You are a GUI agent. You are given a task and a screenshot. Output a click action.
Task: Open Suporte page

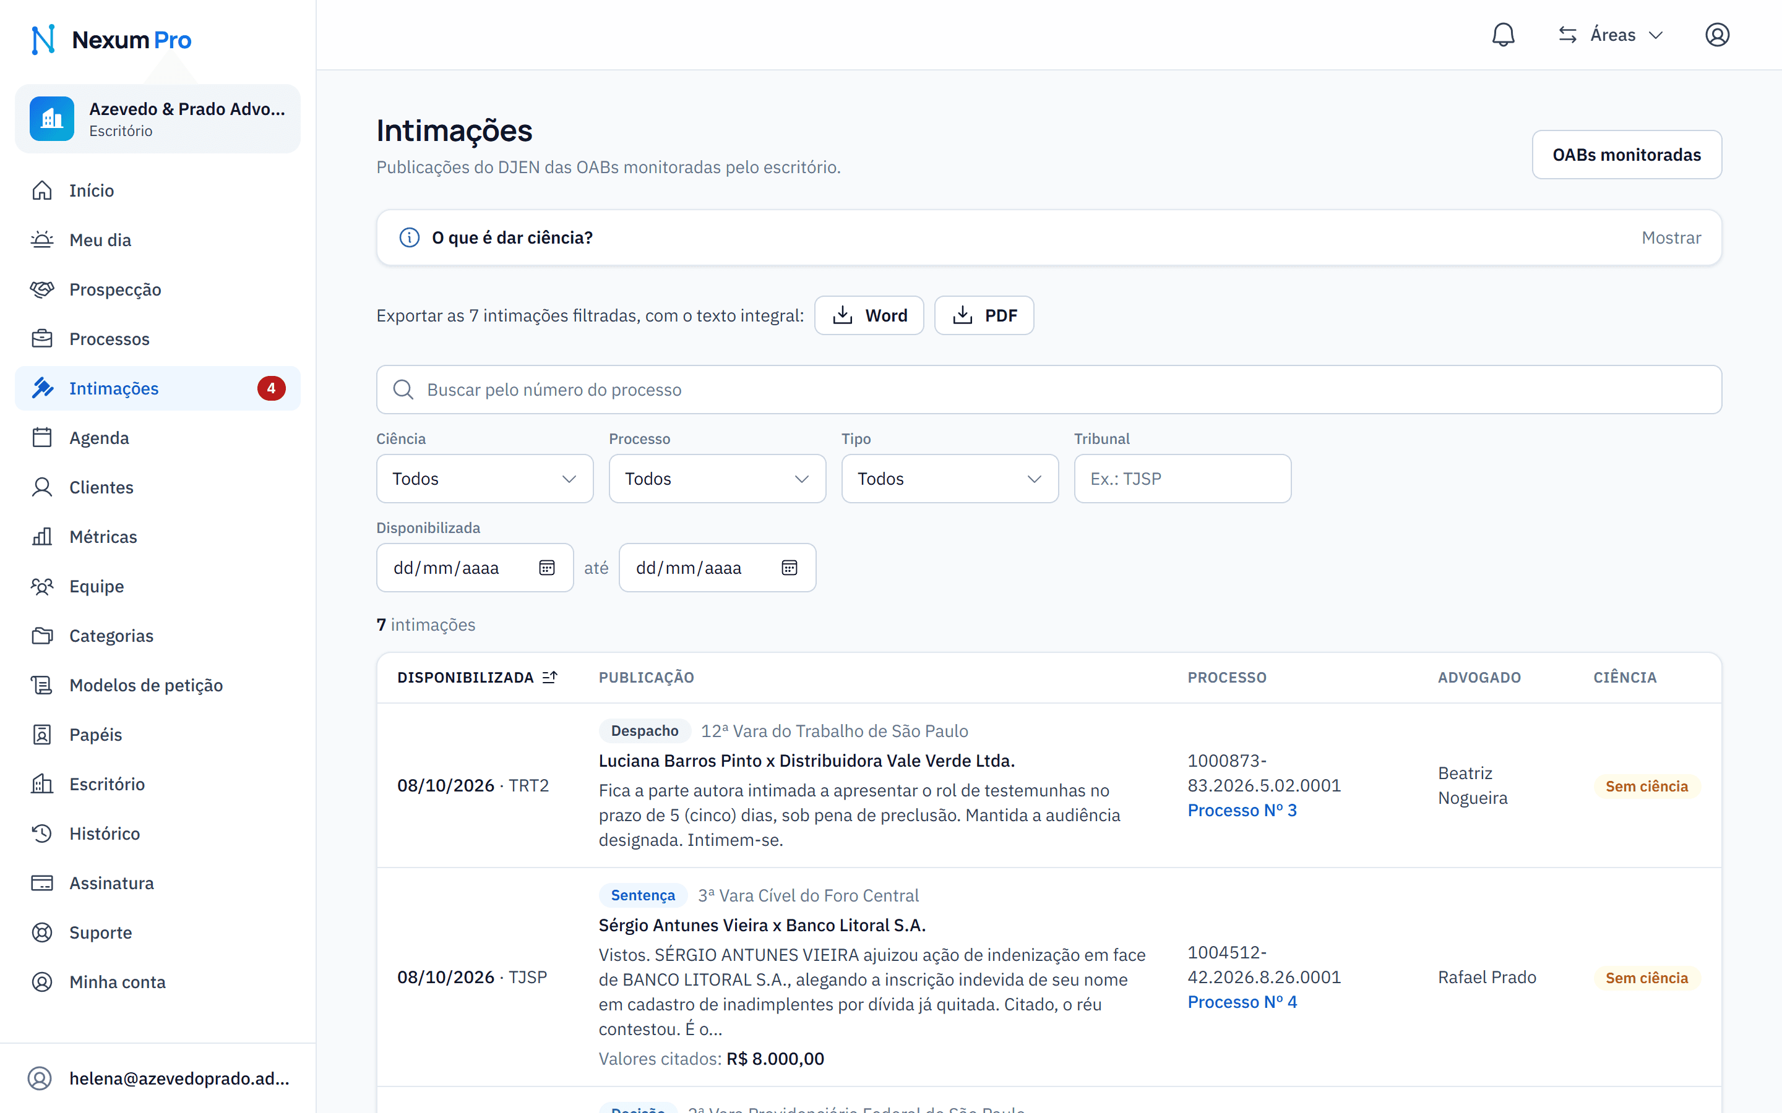pos(158,932)
